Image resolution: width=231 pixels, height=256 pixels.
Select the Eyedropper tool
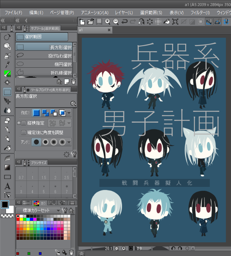point(7,65)
